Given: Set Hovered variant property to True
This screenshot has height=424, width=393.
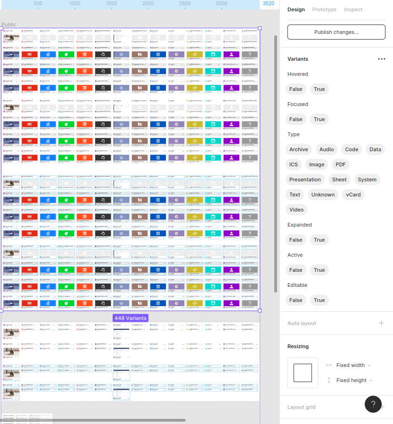Looking at the screenshot, I should [319, 89].
